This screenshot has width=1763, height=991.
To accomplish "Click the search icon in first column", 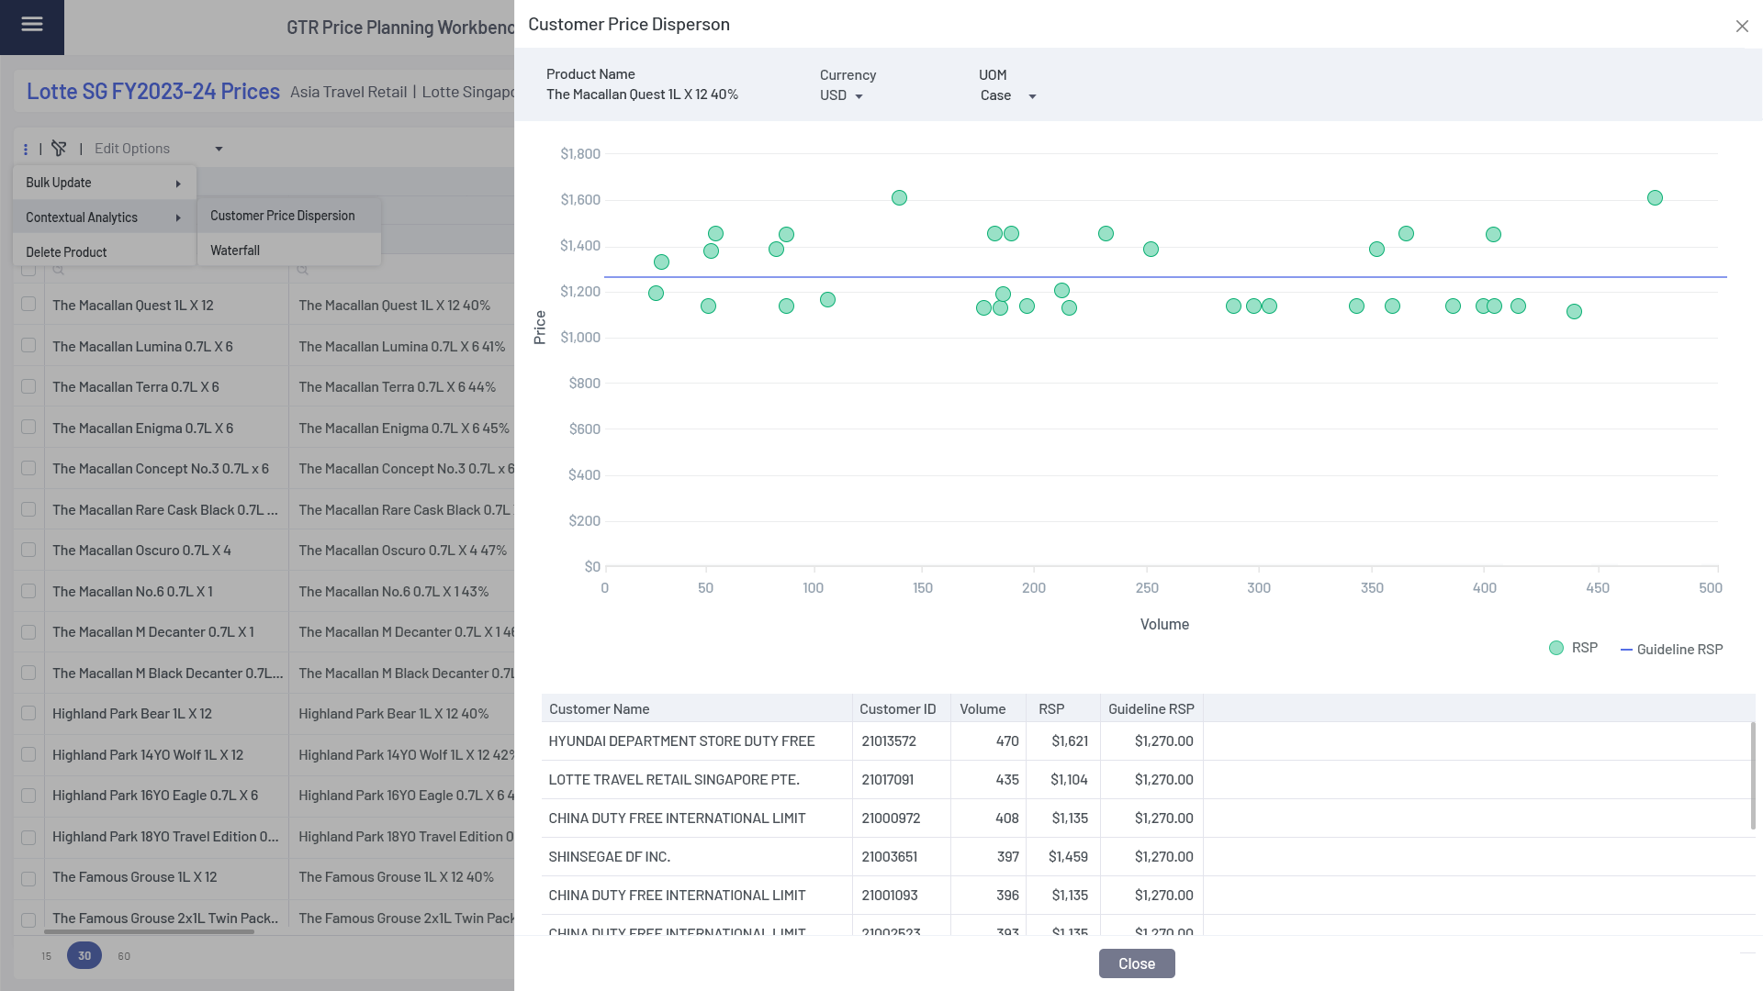I will click(59, 270).
